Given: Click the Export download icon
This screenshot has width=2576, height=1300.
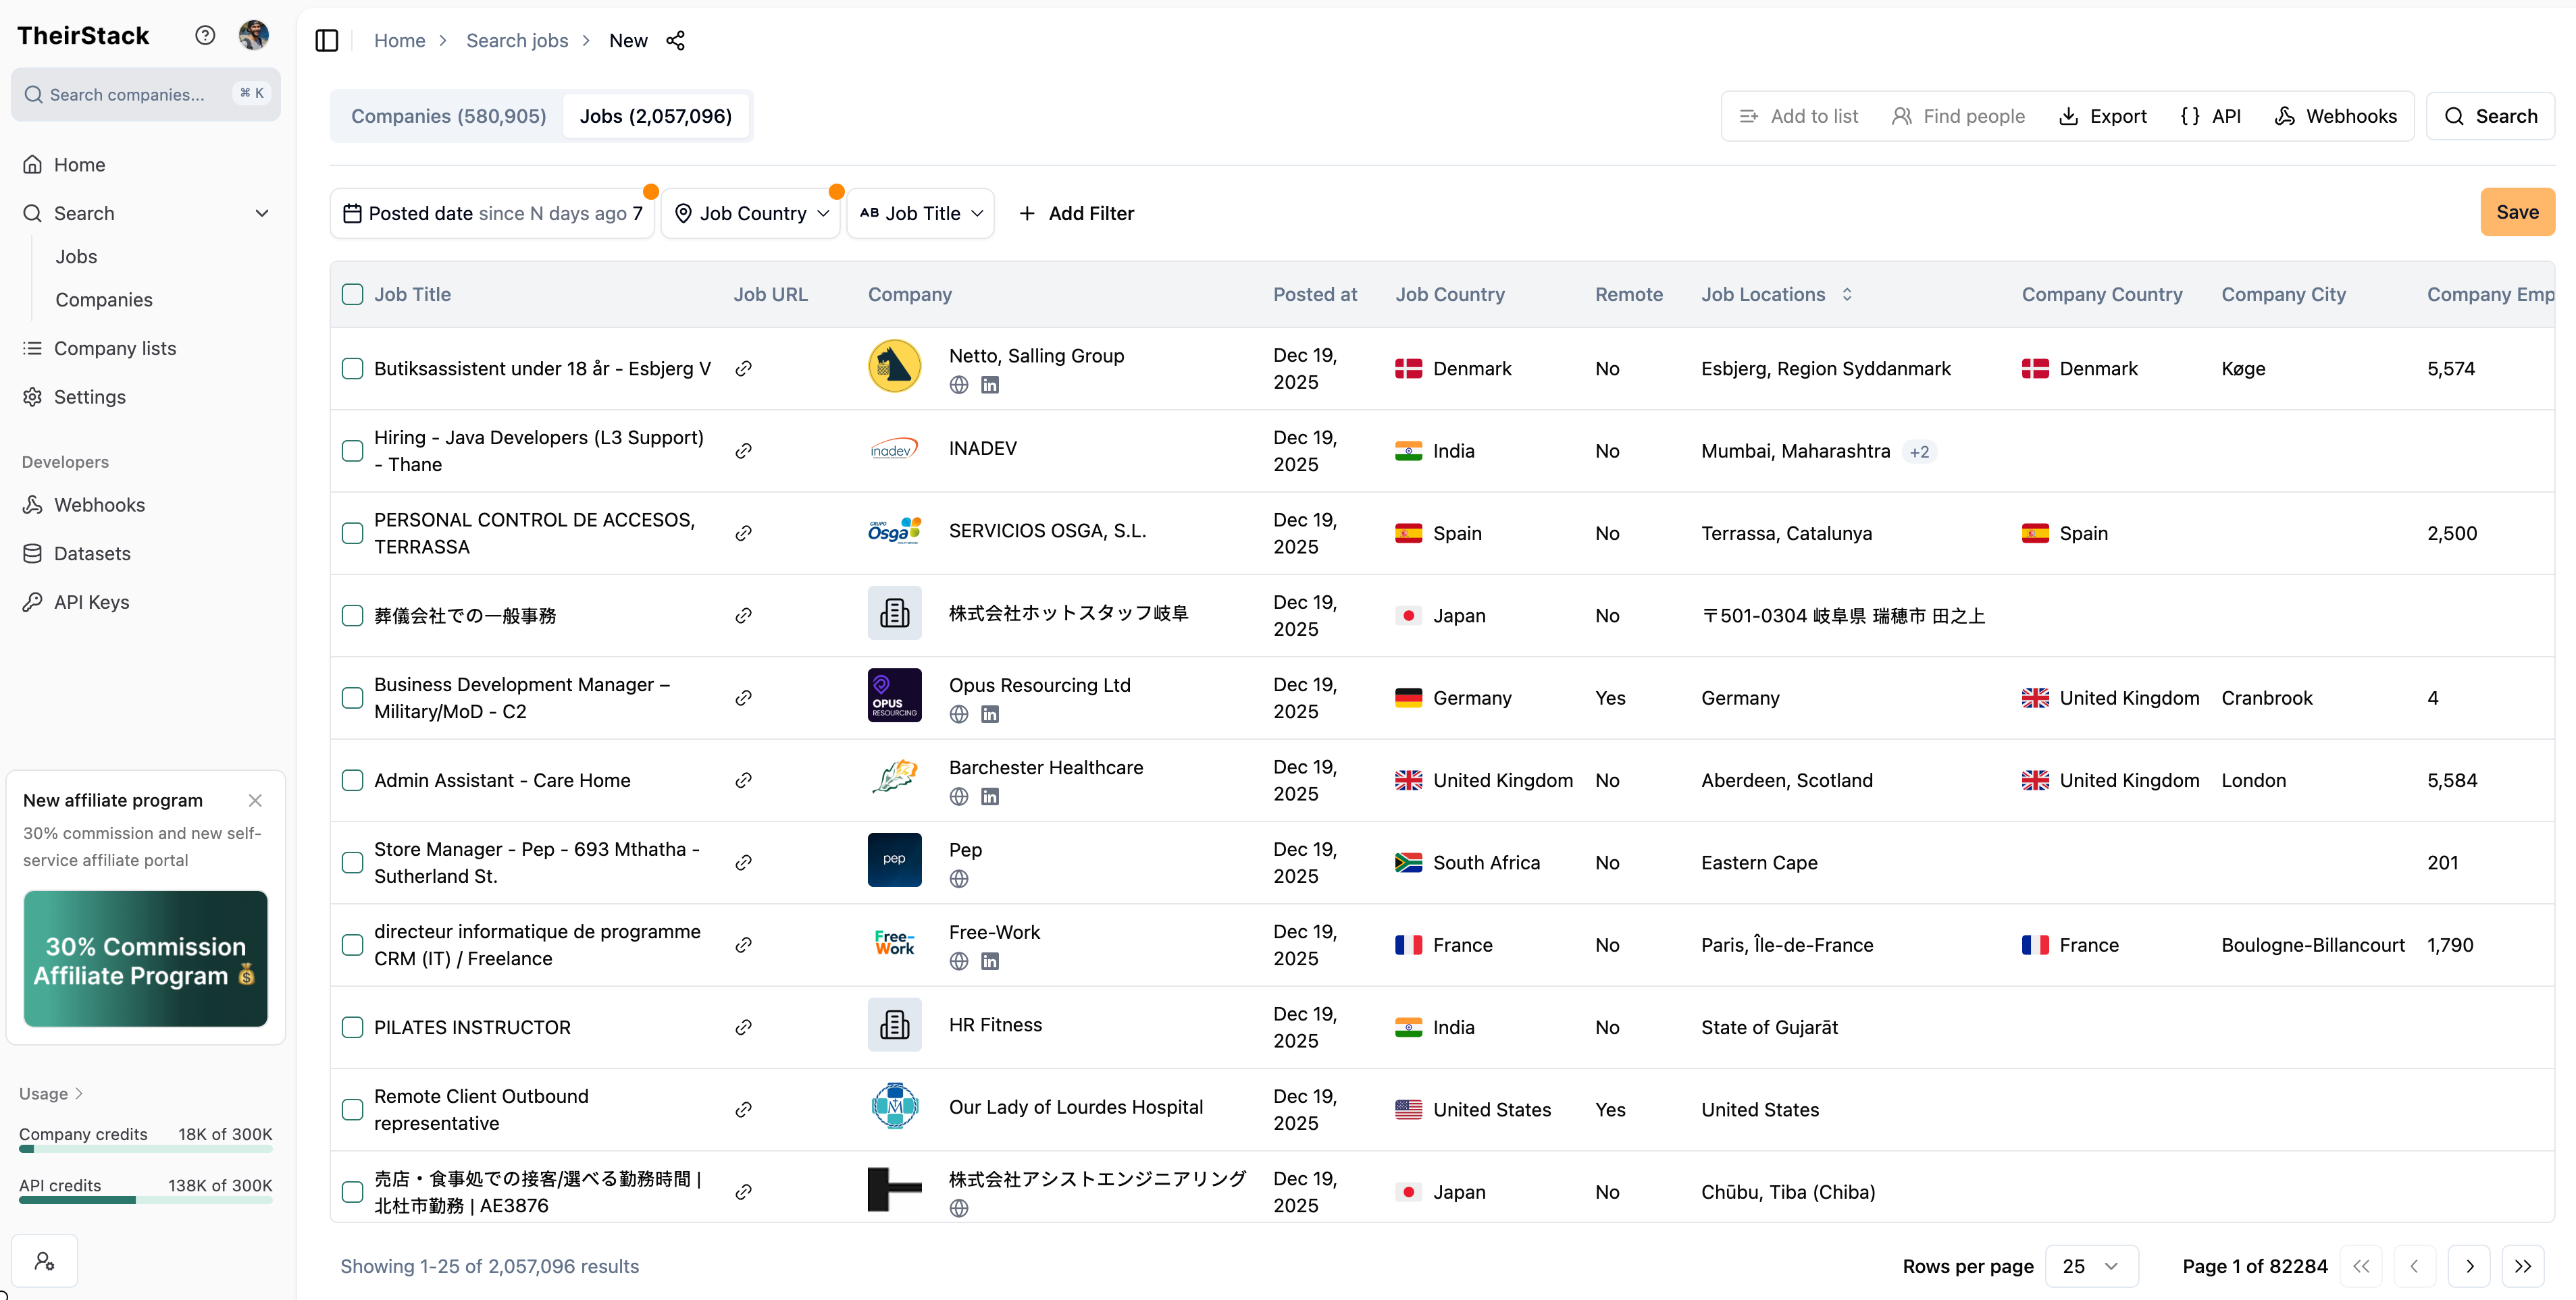Looking at the screenshot, I should [2068, 117].
